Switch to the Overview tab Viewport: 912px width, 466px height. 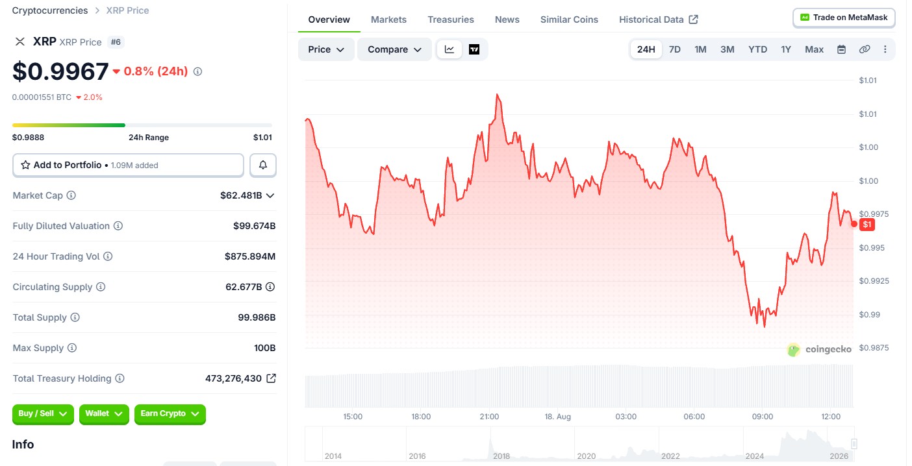tap(329, 19)
